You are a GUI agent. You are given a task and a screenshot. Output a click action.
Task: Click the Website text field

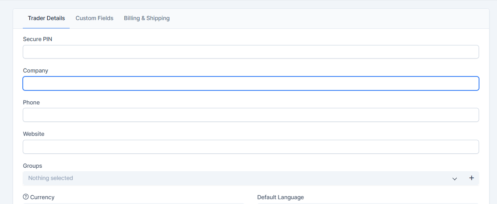click(250, 147)
